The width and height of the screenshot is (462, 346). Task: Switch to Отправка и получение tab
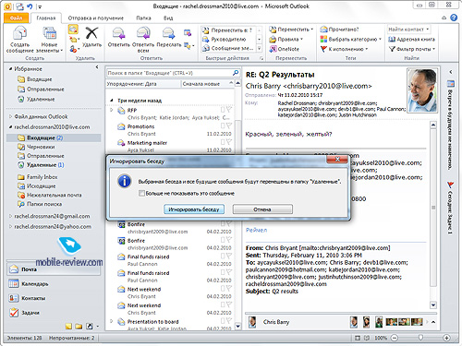click(x=96, y=18)
